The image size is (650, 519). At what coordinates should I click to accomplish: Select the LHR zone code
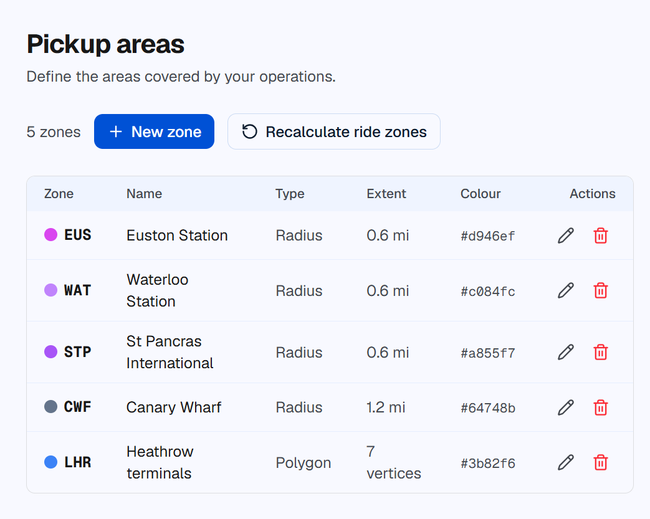click(x=77, y=462)
